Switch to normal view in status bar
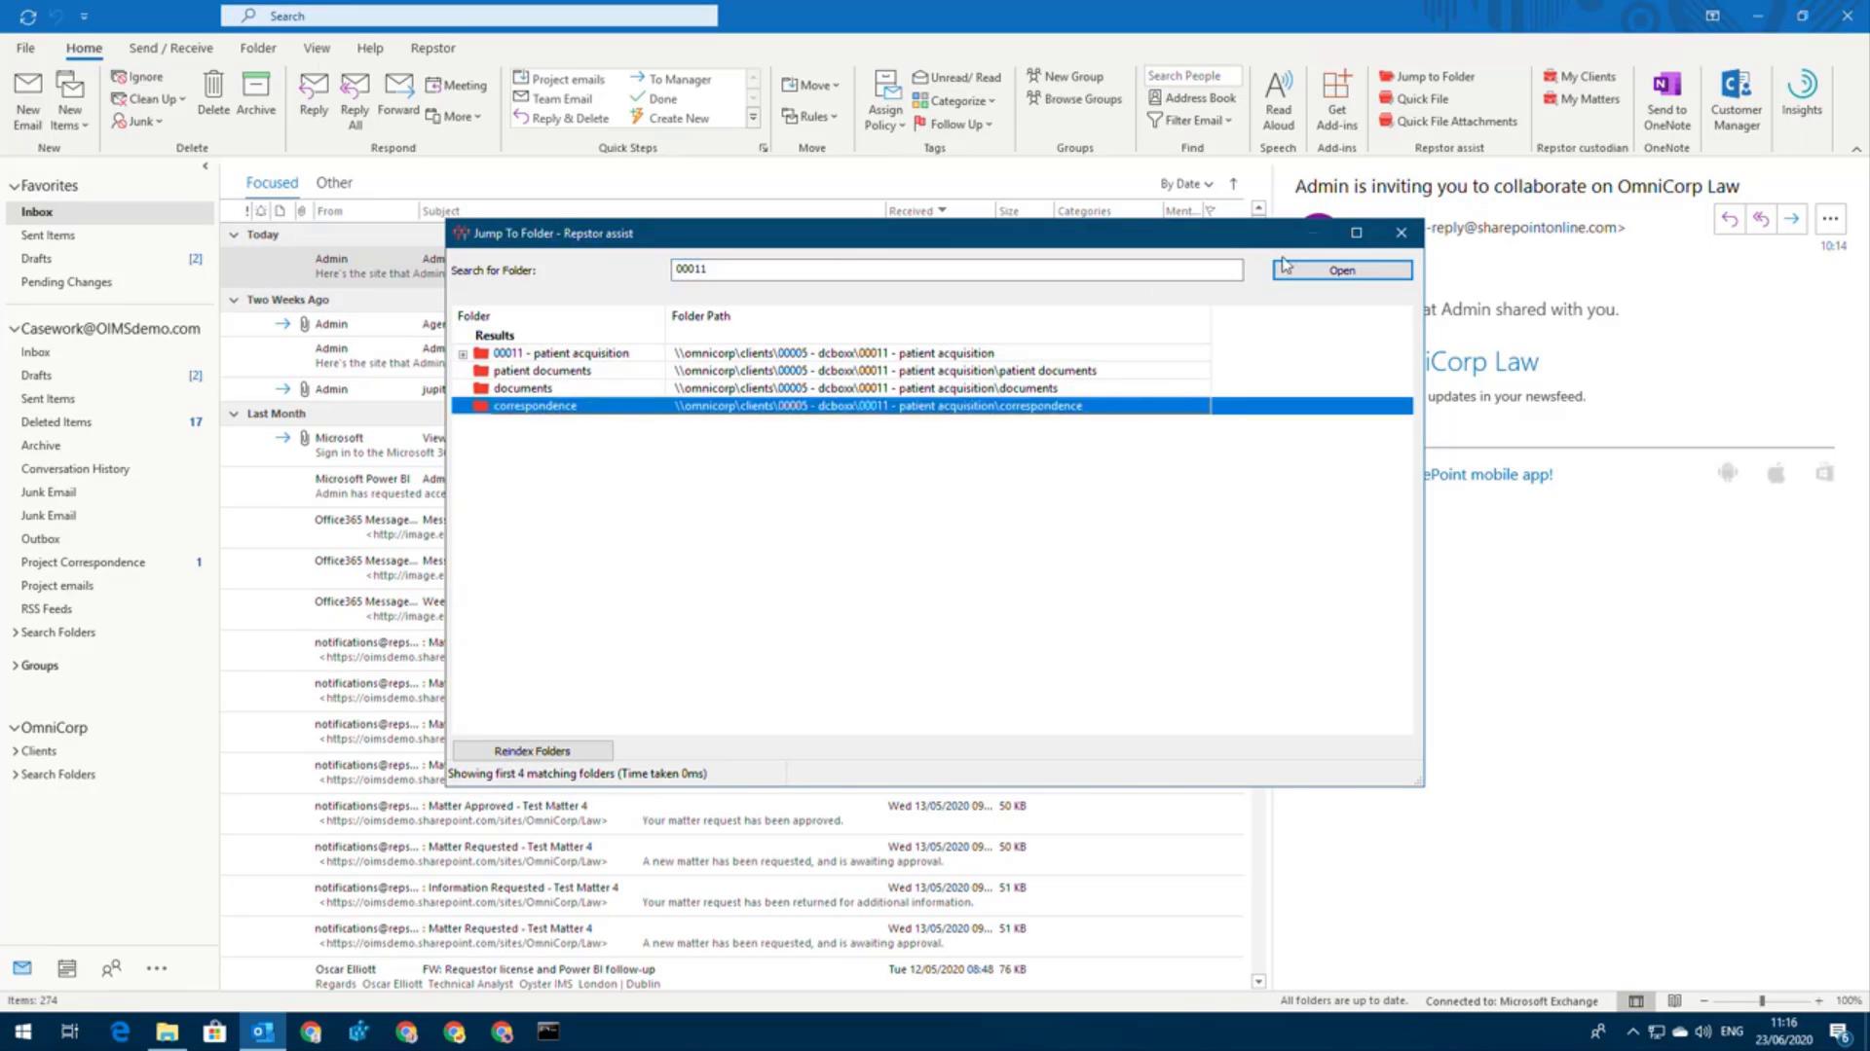Viewport: 1870px width, 1051px height. (x=1636, y=1001)
